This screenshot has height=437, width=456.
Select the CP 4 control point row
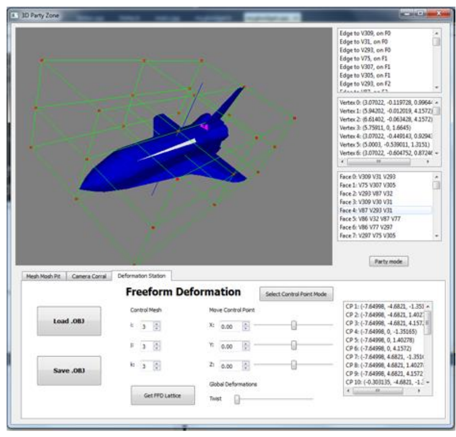pyautogui.click(x=384, y=332)
